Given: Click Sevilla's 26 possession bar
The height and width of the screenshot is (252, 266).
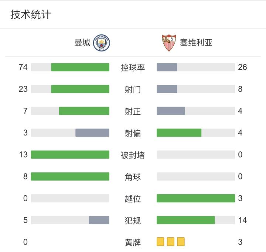Looking at the screenshot, I should (167, 67).
